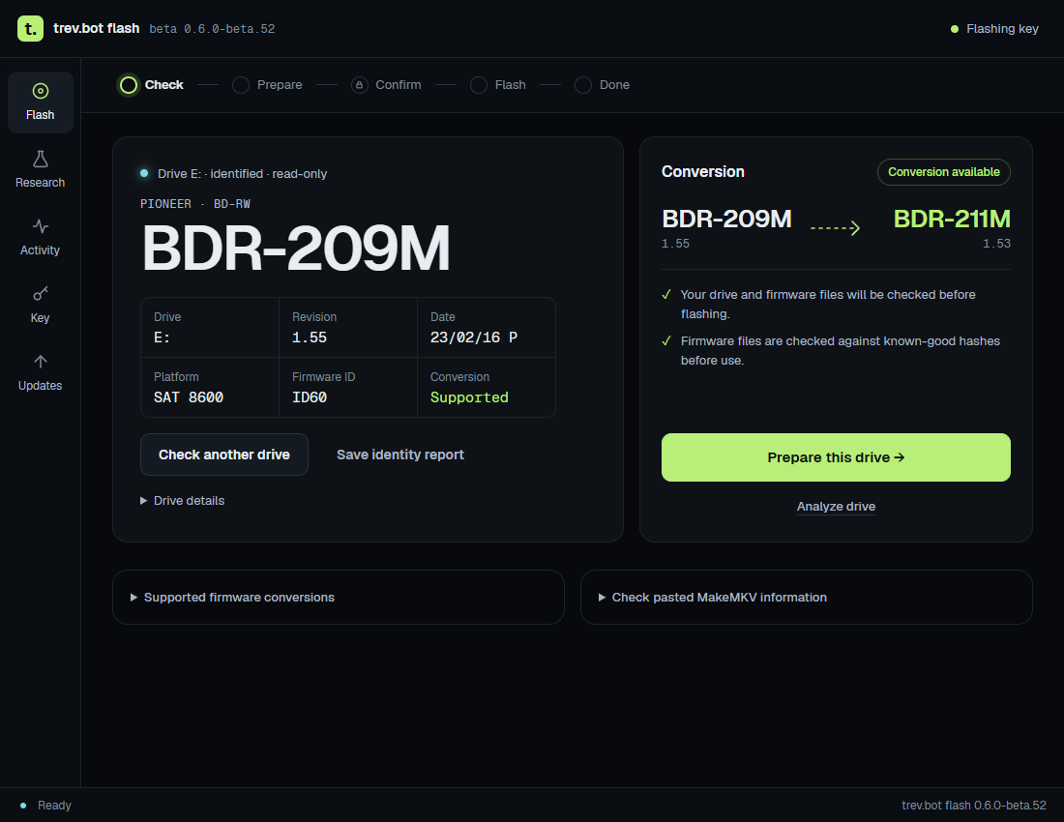1064x822 pixels.
Task: Click Save identity report
Action: point(400,455)
